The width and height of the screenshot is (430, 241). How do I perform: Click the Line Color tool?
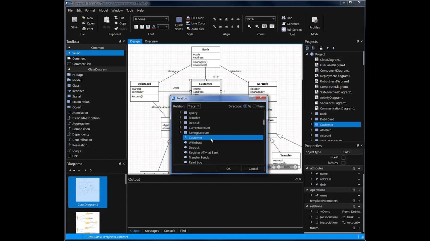tap(196, 23)
